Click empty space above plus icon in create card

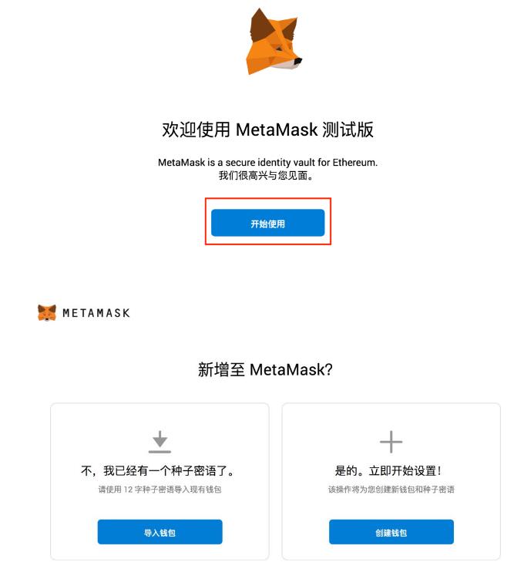coord(391,416)
